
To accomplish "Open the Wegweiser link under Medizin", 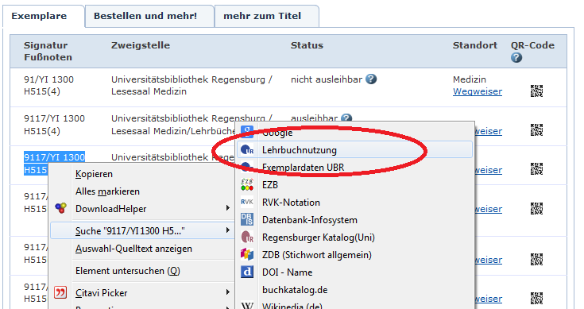I will click(x=478, y=91).
